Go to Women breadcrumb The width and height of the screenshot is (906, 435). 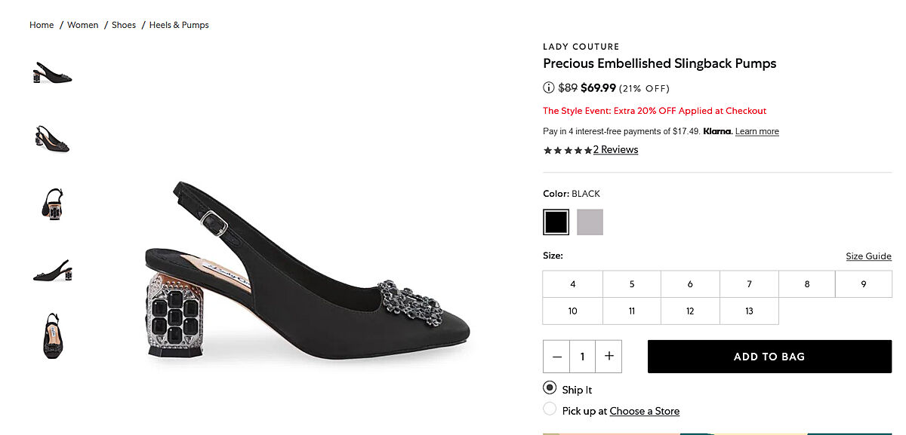(x=83, y=25)
